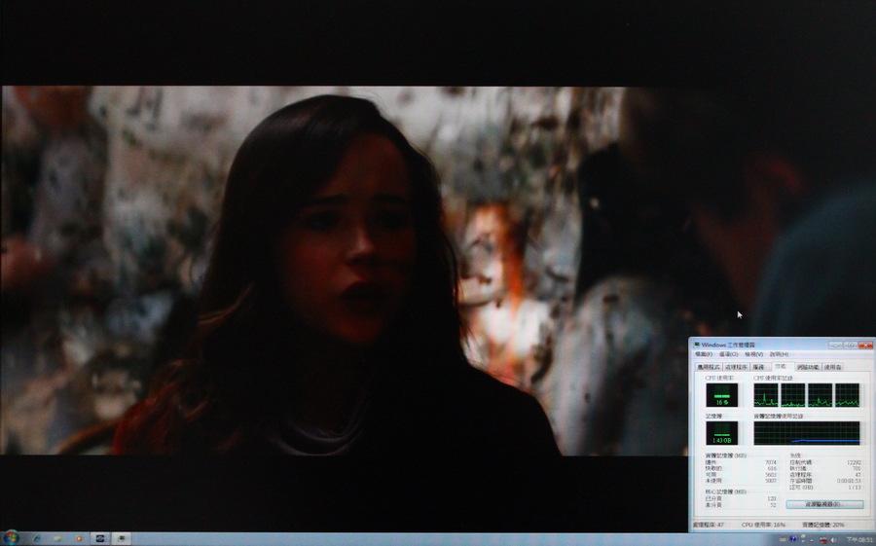The image size is (876, 546).
Task: Open the 檔案(F) menu in Task Manager
Action: pos(704,354)
